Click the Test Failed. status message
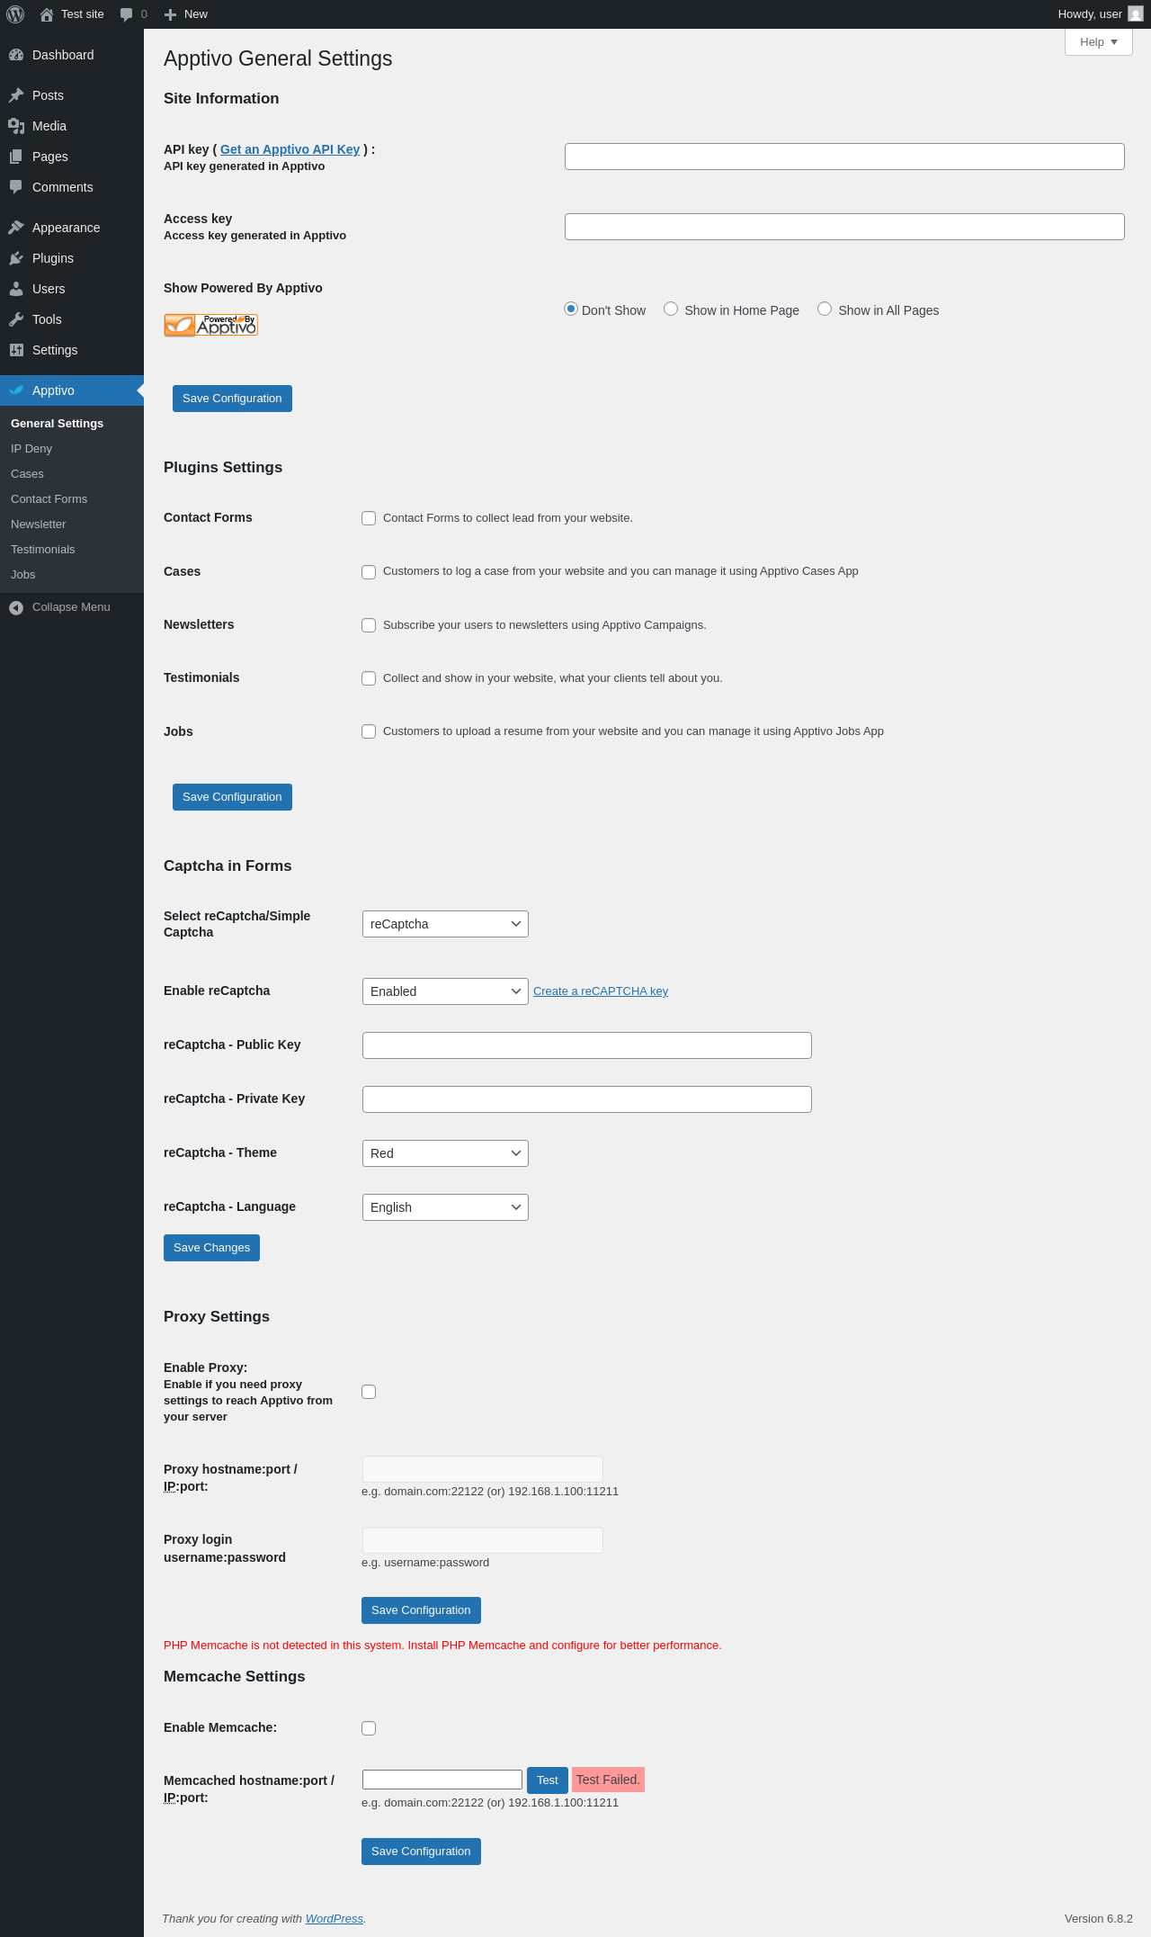The height and width of the screenshot is (1937, 1151). (608, 1780)
